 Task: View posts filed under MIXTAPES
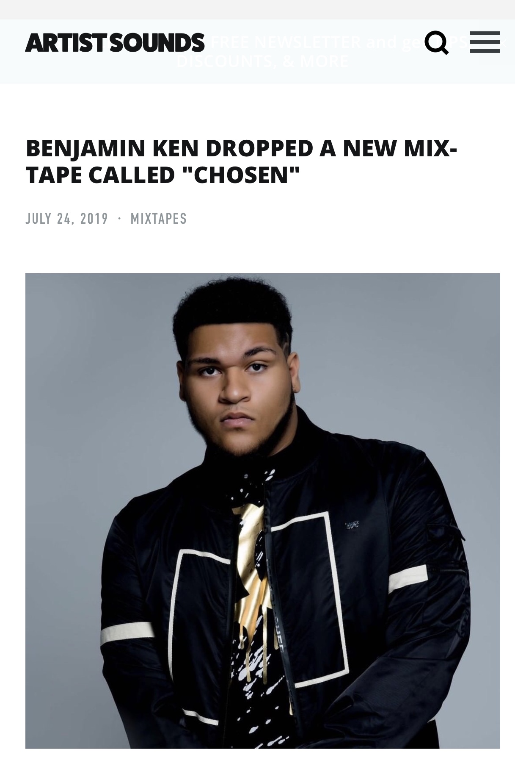point(159,219)
